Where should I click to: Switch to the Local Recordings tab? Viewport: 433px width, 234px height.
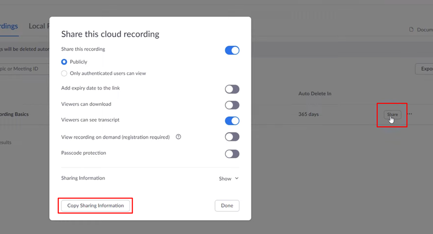[38, 26]
